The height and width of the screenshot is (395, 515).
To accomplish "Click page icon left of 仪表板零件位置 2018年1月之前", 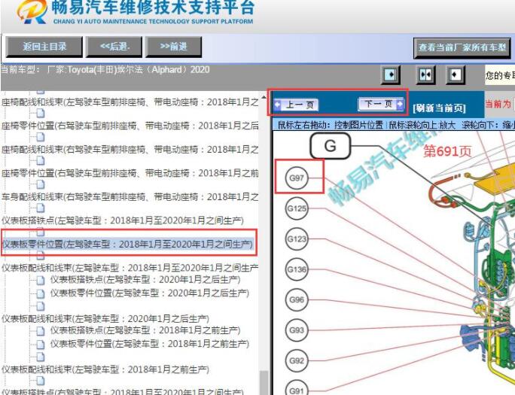I will click(41, 344).
